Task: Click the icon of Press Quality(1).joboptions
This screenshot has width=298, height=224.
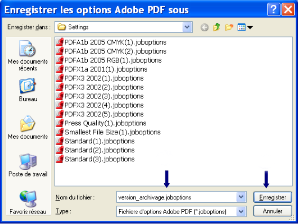Action: click(x=60, y=123)
